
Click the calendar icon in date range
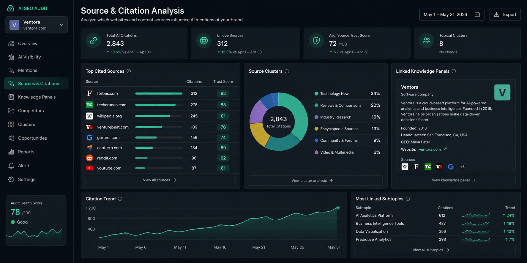pos(477,15)
